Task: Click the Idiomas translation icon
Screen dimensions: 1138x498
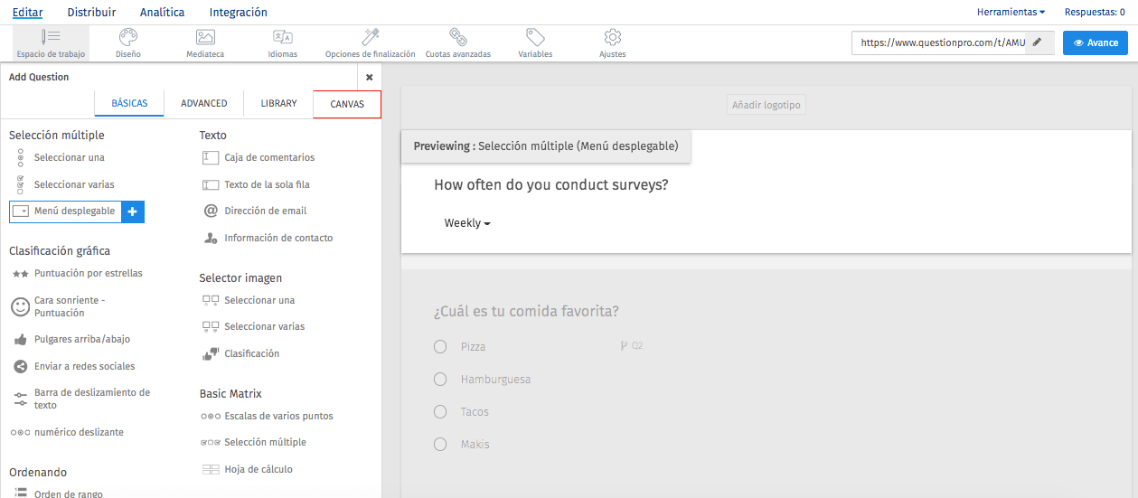Action: [x=282, y=37]
